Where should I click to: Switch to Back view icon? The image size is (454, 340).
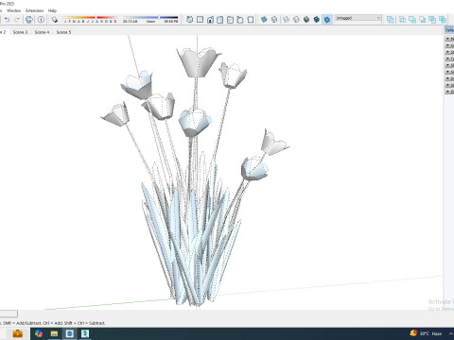[230, 20]
